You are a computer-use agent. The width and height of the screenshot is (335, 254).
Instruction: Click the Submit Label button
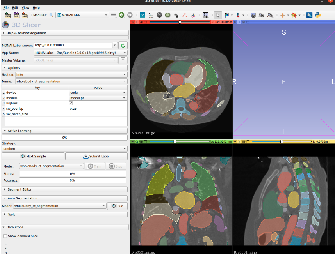point(96,156)
